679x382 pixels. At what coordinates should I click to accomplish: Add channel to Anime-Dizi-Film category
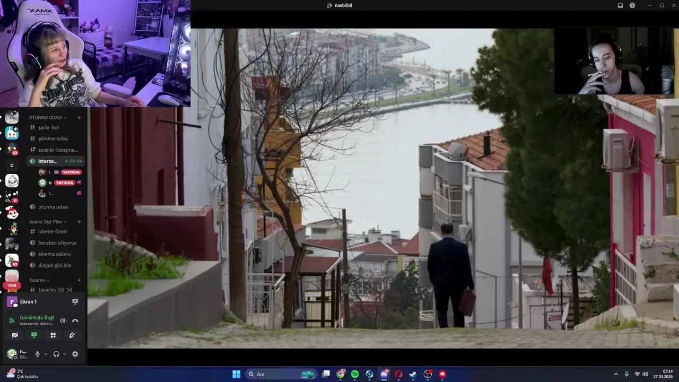79,222
